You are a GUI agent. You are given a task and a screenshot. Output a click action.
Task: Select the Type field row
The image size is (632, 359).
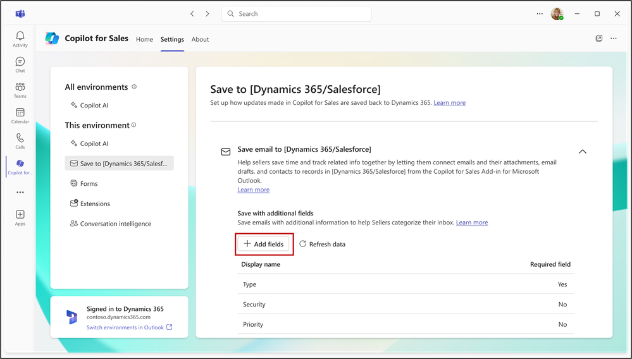tap(406, 284)
